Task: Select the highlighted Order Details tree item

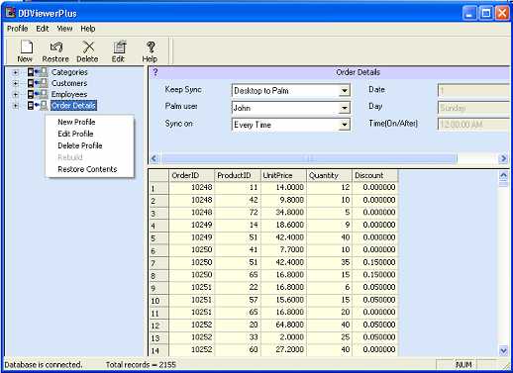Action: pyautogui.click(x=73, y=106)
